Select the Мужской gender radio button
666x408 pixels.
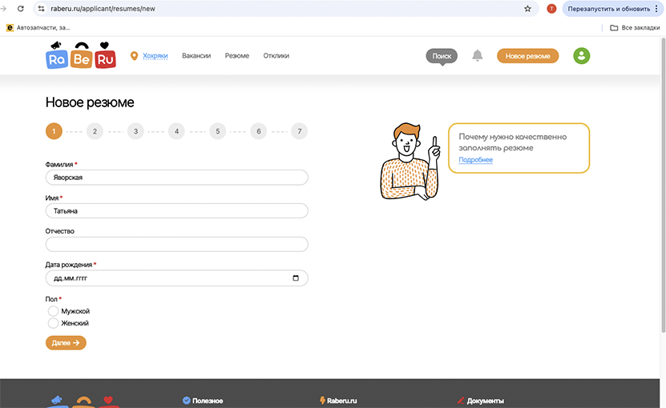tap(54, 310)
